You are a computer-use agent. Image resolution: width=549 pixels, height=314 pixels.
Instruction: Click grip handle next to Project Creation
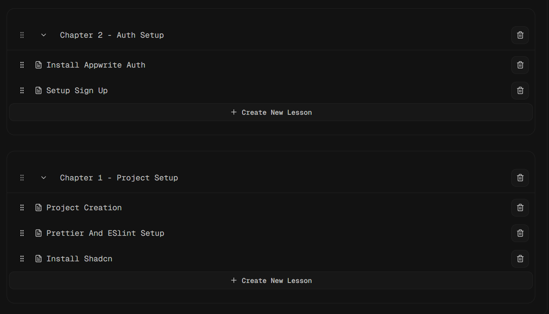22,207
